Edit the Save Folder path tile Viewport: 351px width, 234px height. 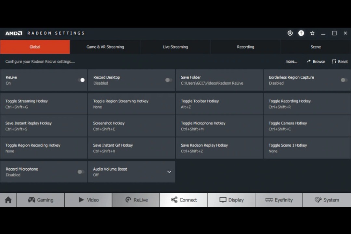click(219, 80)
